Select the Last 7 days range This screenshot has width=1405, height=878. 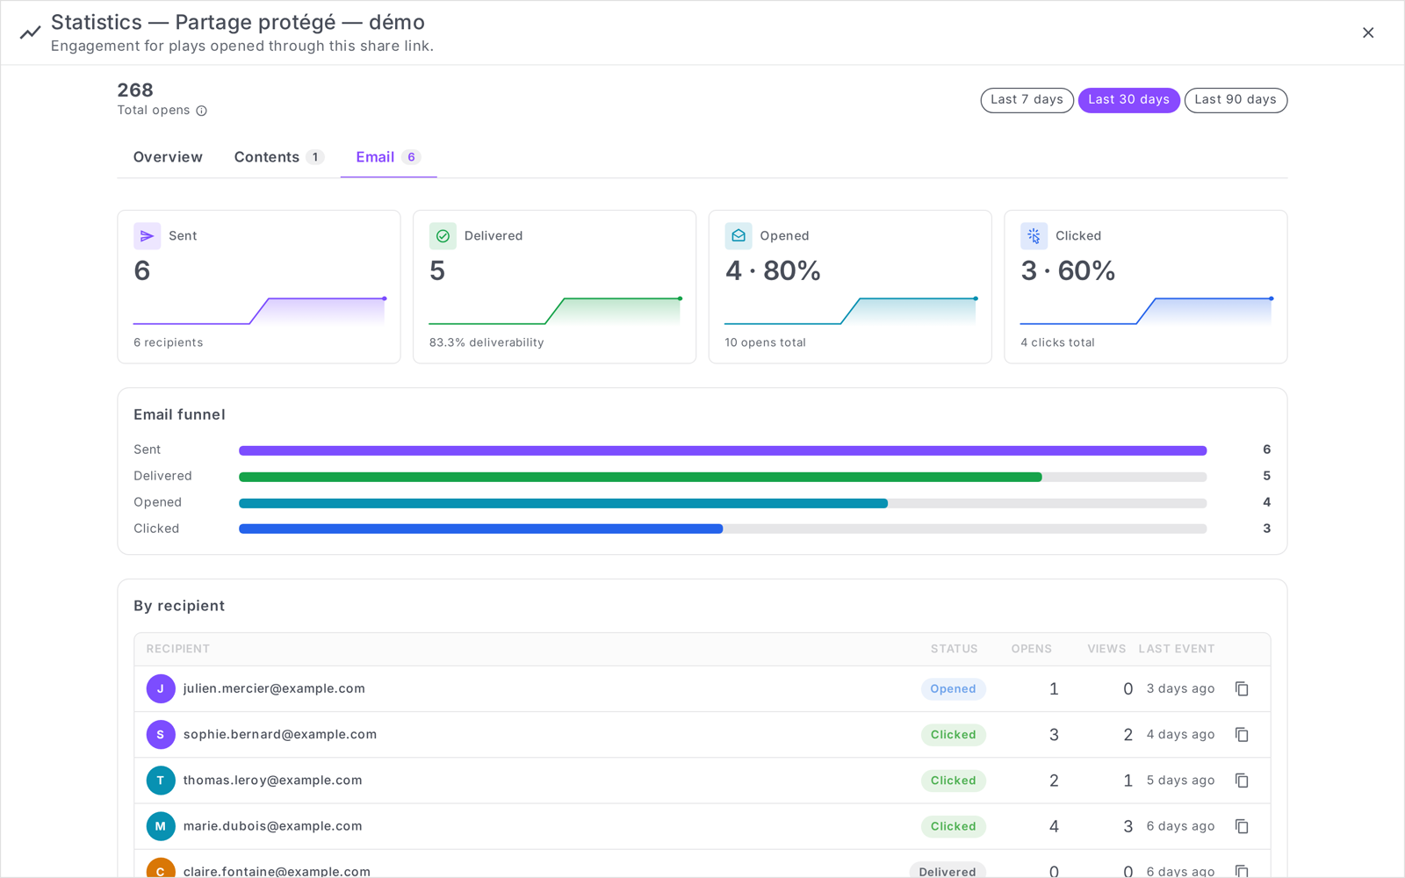point(1027,100)
